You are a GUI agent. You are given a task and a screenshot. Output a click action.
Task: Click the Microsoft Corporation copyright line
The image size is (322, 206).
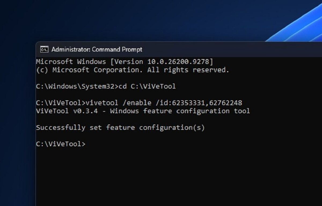click(x=133, y=70)
